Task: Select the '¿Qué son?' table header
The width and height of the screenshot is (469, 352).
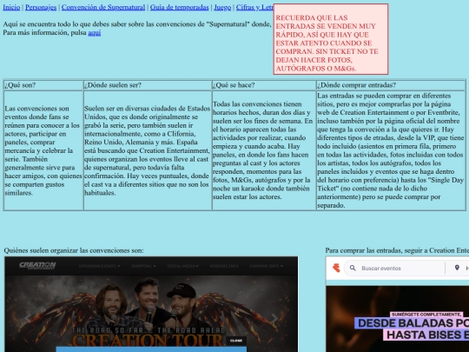Action: coord(43,85)
